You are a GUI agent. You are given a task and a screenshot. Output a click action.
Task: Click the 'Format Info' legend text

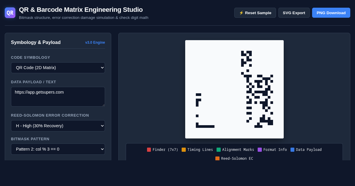pyautogui.click(x=275, y=150)
